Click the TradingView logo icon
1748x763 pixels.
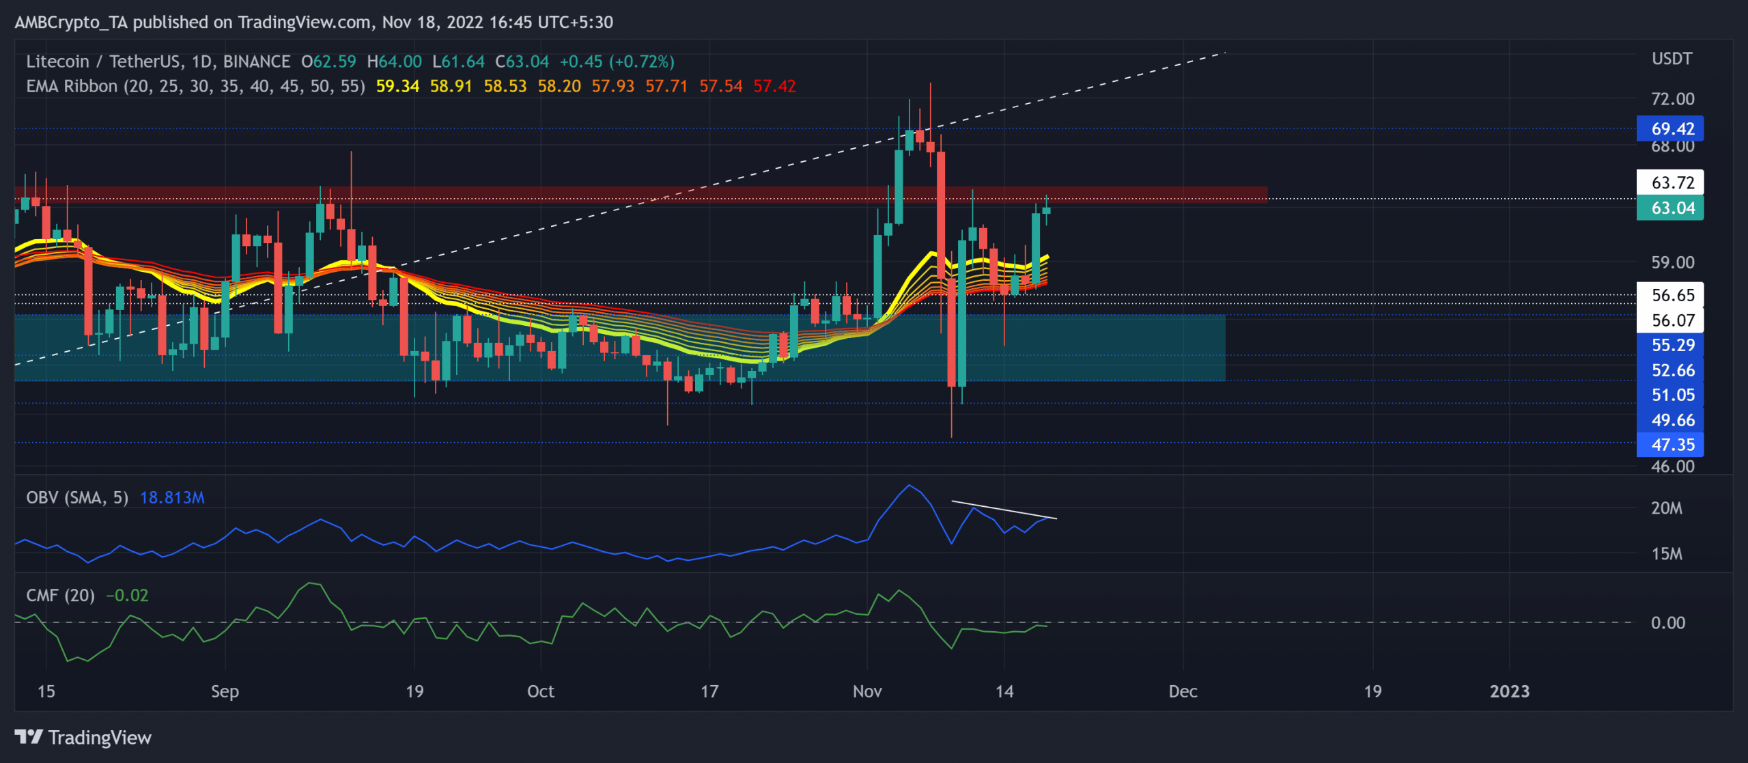click(x=29, y=737)
